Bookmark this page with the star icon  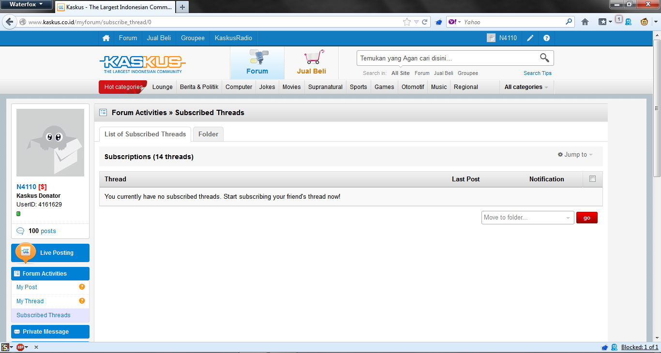407,22
